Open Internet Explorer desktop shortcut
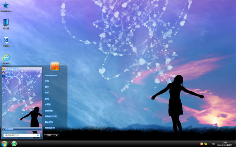 tap(6, 60)
